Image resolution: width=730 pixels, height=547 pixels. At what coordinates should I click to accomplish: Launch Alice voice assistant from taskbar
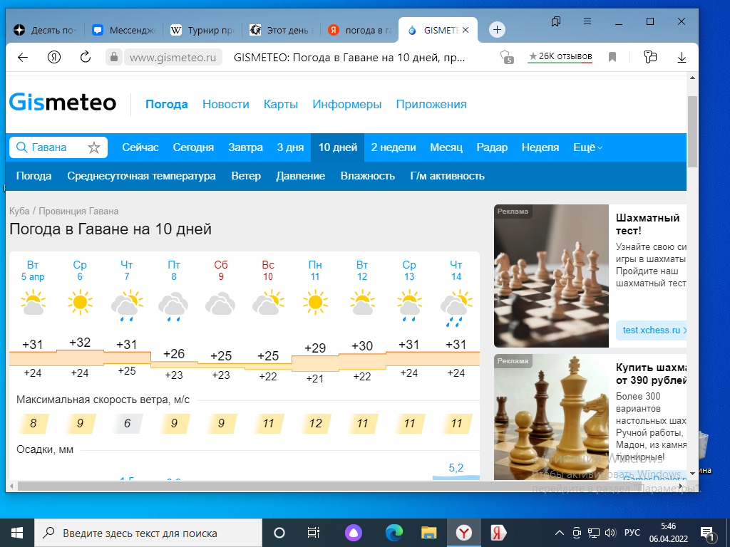click(x=354, y=533)
